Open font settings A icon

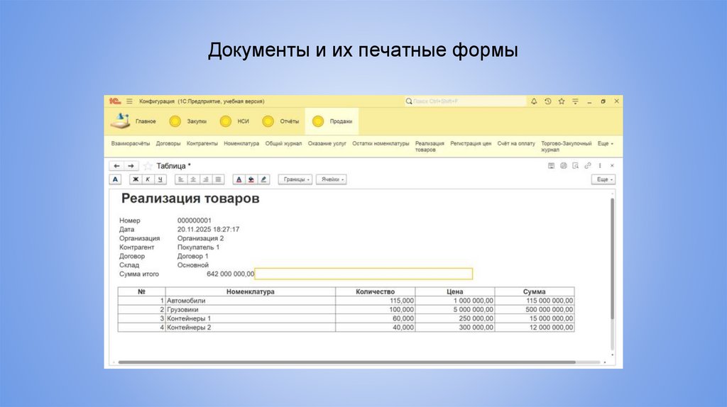pos(116,179)
